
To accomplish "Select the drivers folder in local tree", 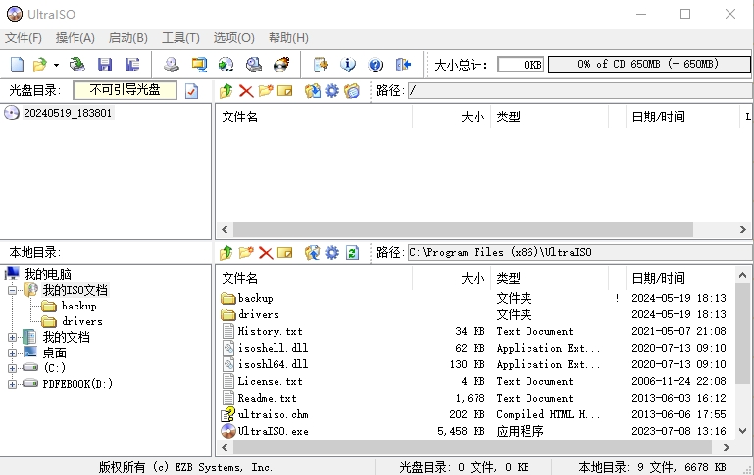I will coord(81,321).
